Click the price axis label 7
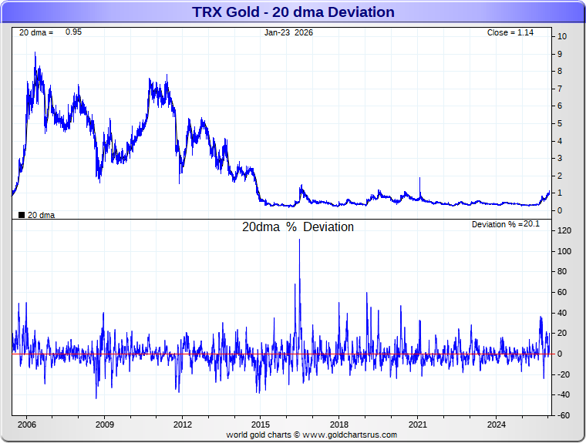 560,89
